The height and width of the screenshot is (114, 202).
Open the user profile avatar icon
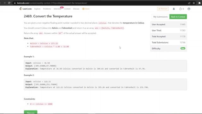[x=189, y=9]
